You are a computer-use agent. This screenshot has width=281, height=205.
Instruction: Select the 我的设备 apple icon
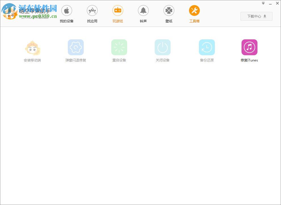coord(66,10)
